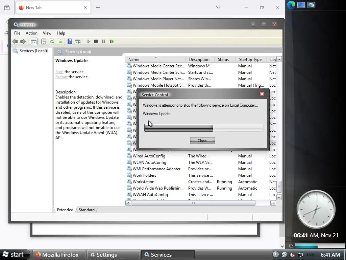
Task: Click gear icon beside Workstation service
Action: [x=129, y=181]
